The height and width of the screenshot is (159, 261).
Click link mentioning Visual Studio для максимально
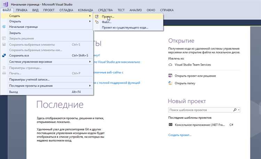tap(117, 62)
